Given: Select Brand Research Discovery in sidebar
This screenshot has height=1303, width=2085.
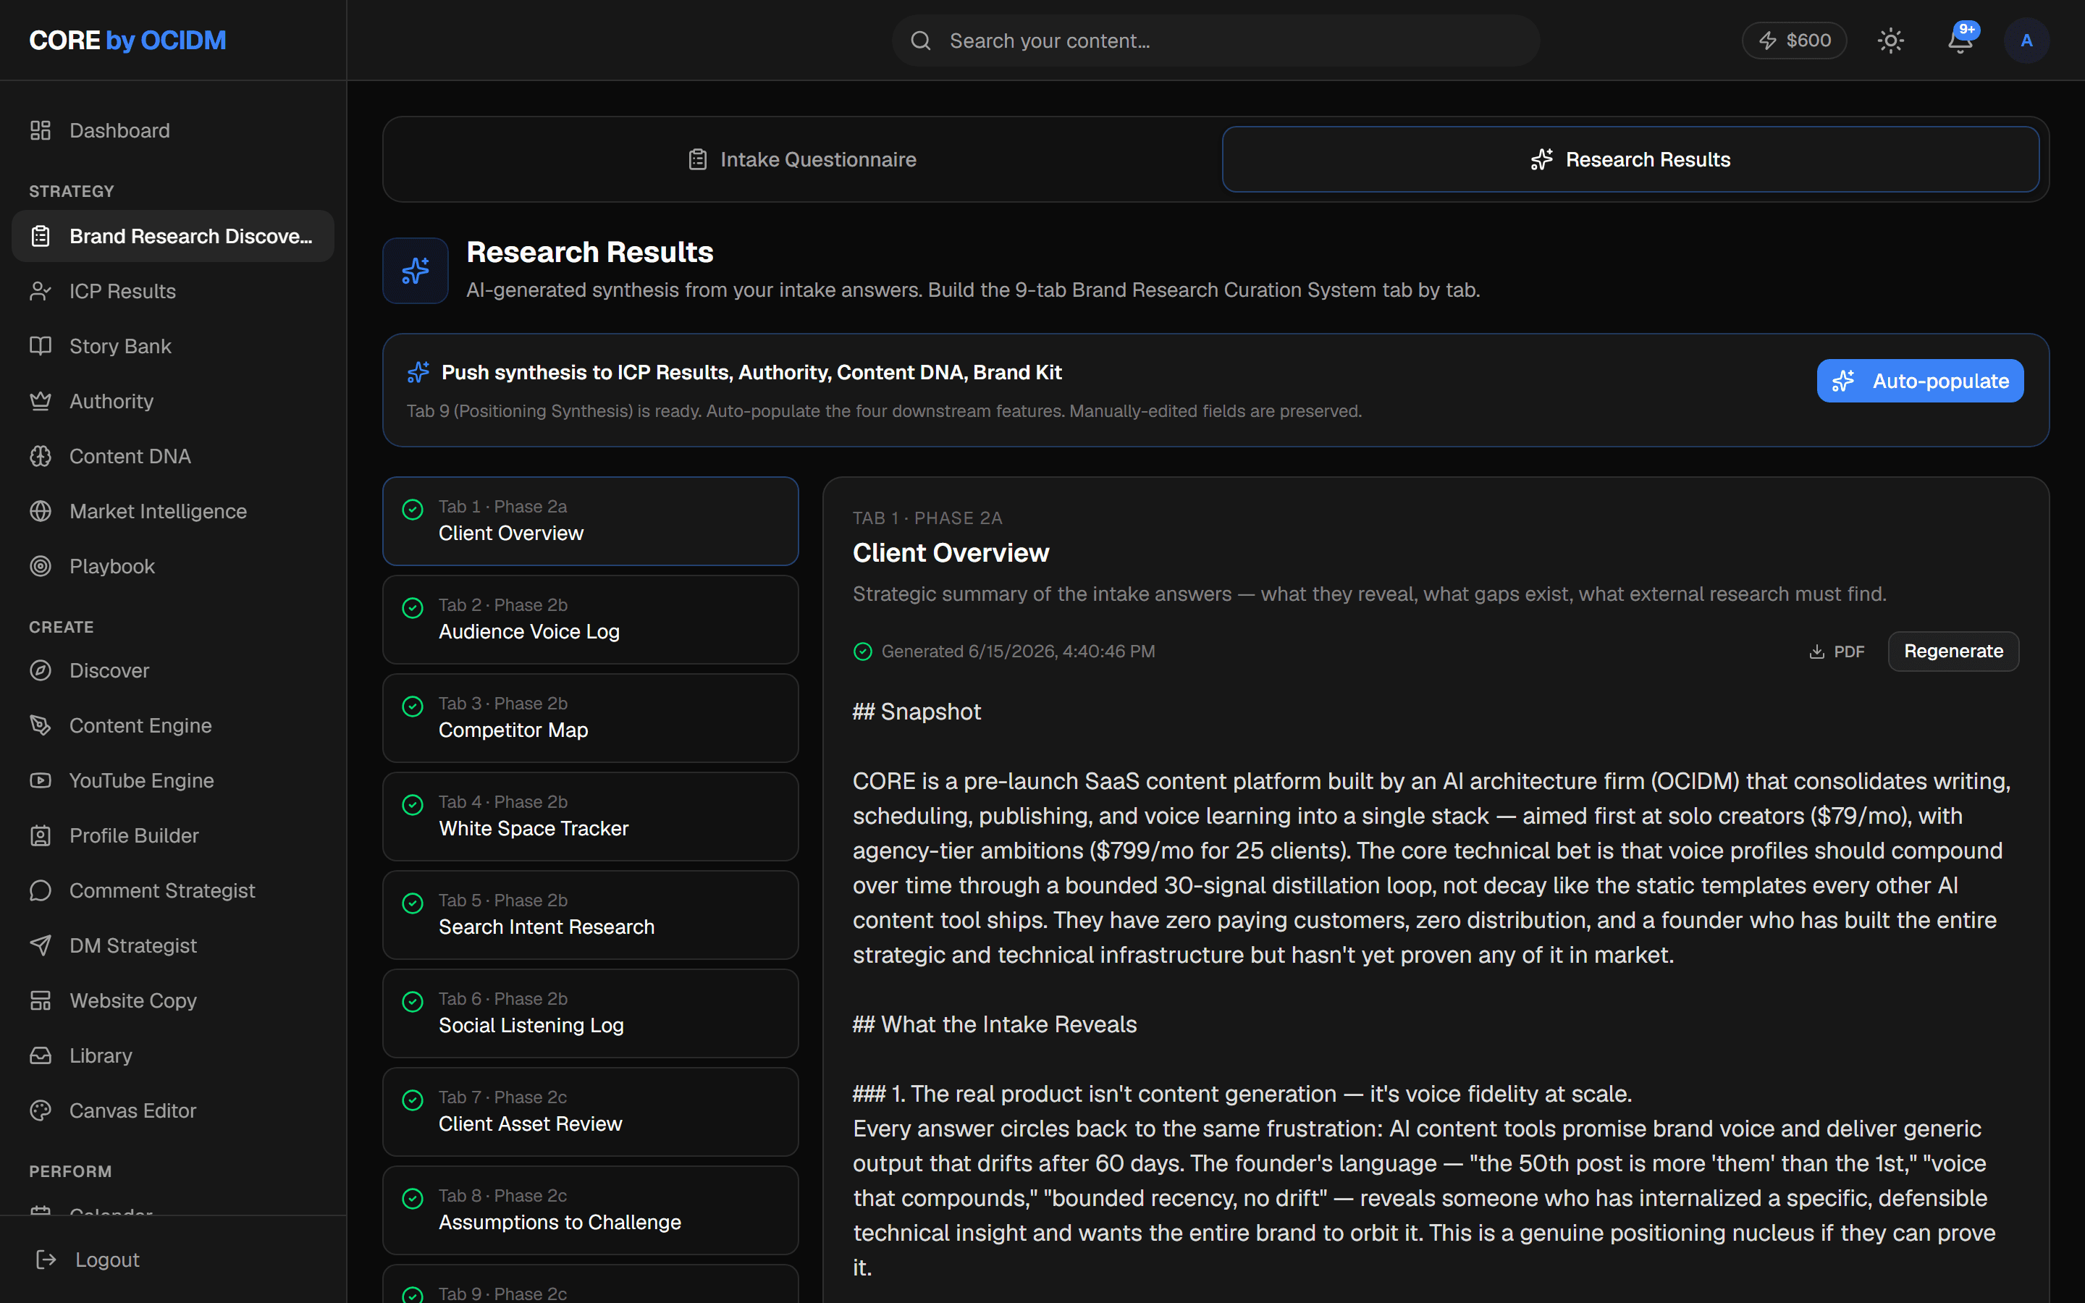Looking at the screenshot, I should 172,236.
